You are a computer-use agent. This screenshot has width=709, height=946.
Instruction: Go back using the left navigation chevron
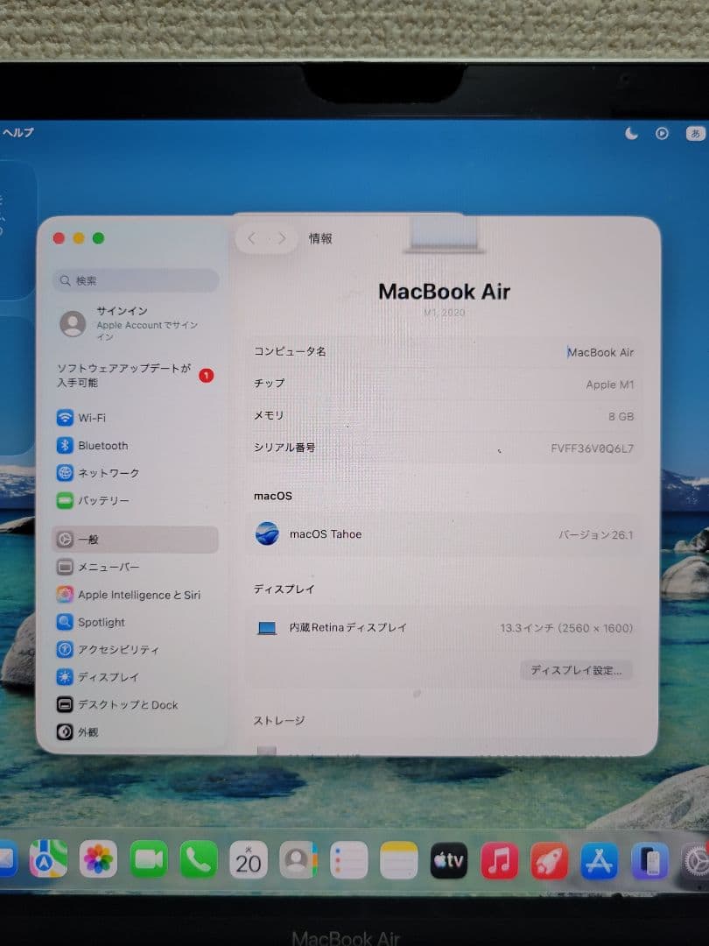tap(252, 237)
